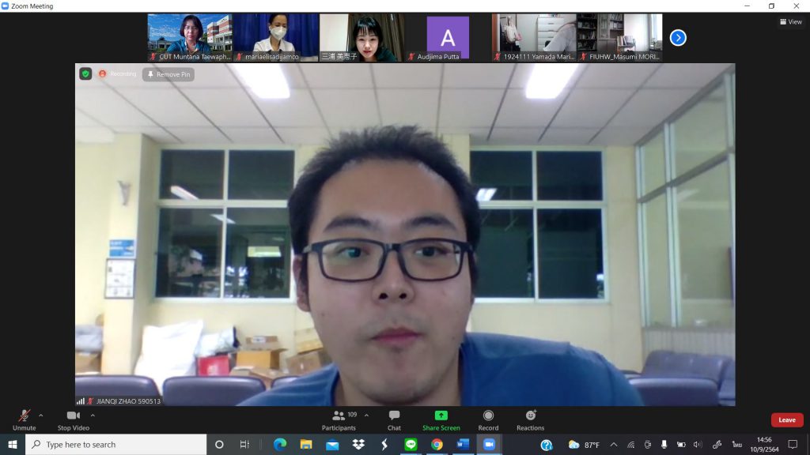The width and height of the screenshot is (810, 455).
Task: Select the 三浦 美恵子 video thumbnail
Action: point(361,38)
